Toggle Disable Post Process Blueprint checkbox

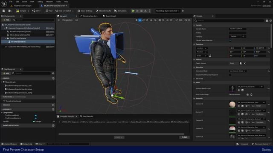pyautogui.click(x=230, y=75)
